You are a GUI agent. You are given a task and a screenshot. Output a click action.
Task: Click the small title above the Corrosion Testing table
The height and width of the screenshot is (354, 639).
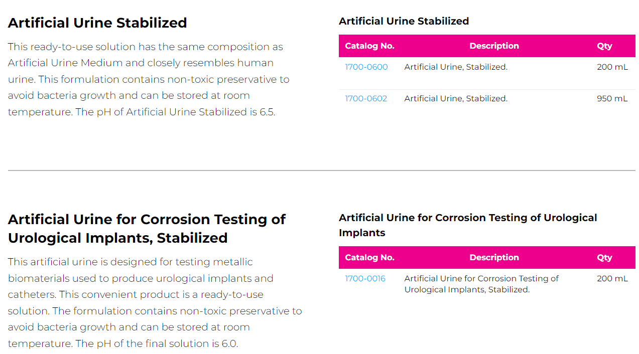click(x=467, y=225)
